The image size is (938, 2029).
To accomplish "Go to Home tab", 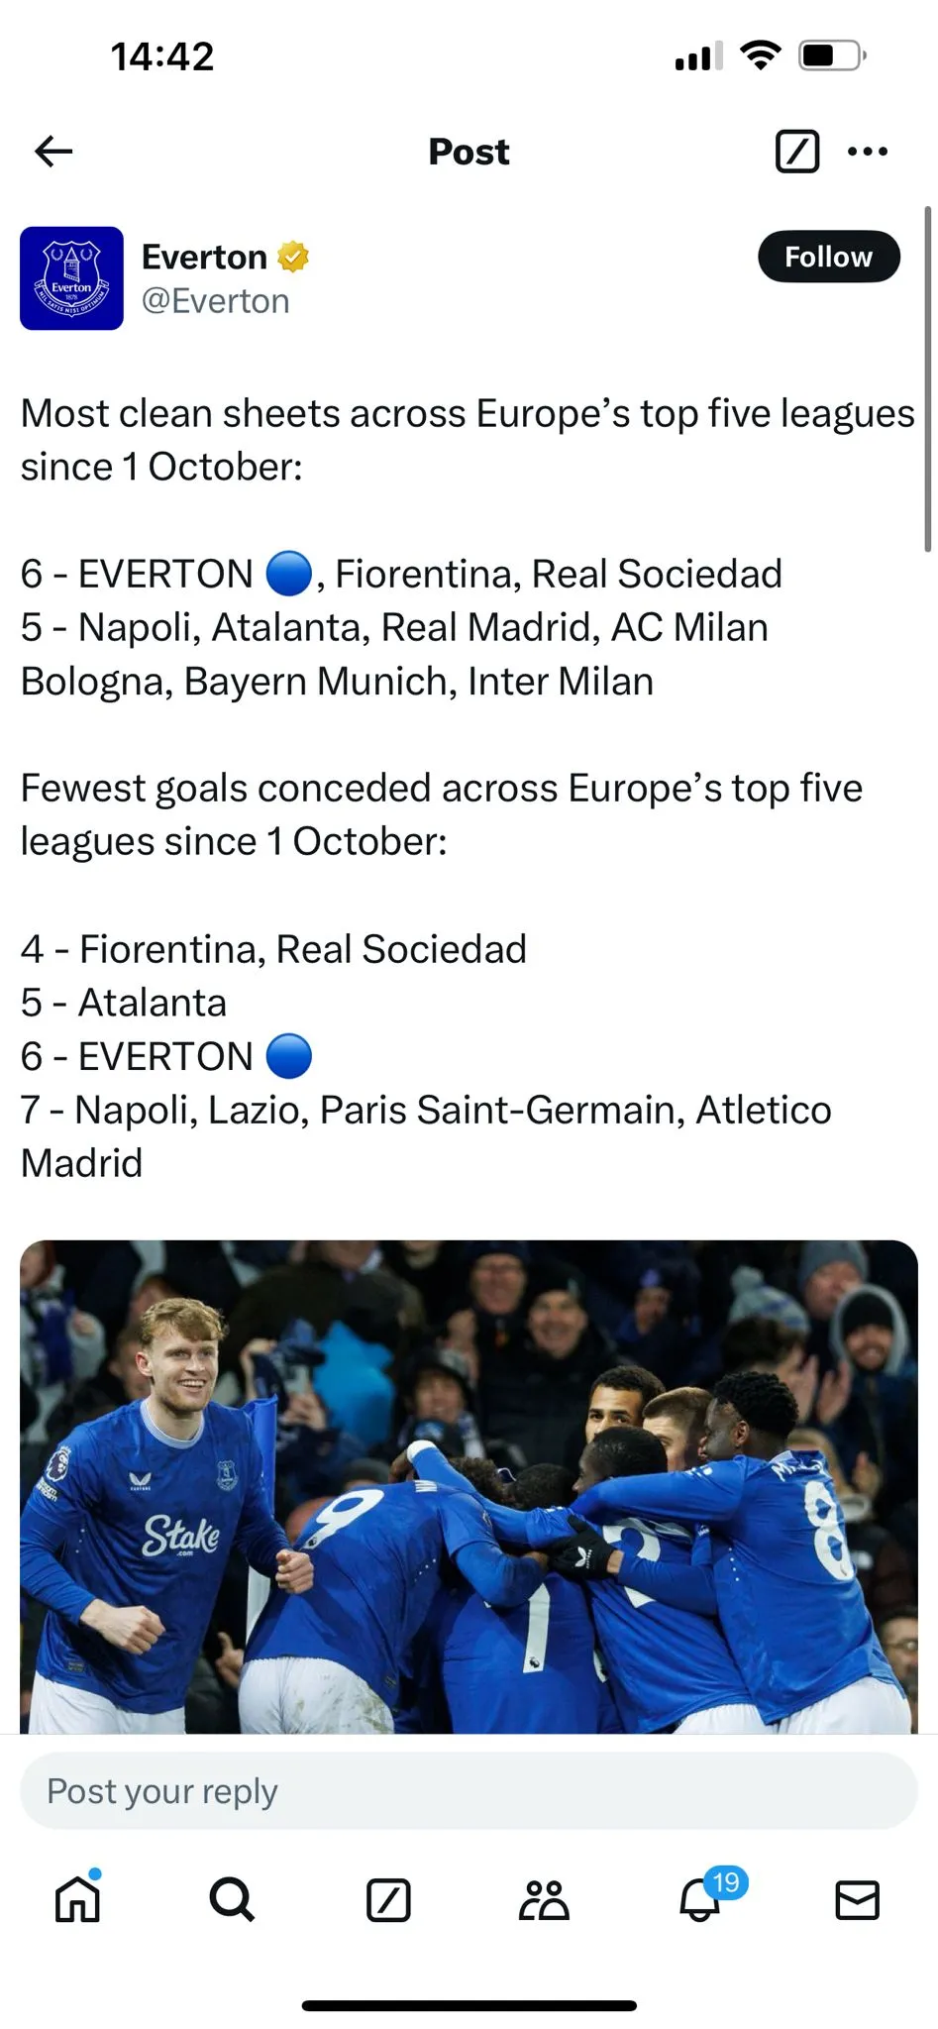I will coord(78,1900).
